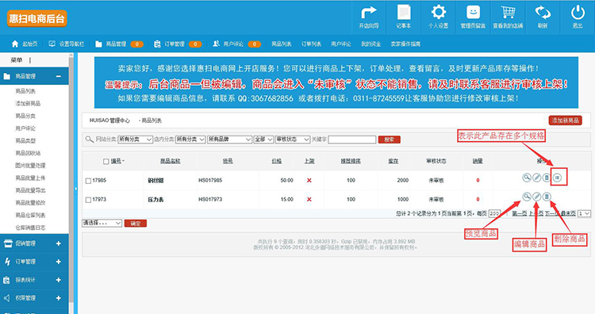Toggle 上架 red X for product 17973
595x314 pixels.
[x=309, y=200]
